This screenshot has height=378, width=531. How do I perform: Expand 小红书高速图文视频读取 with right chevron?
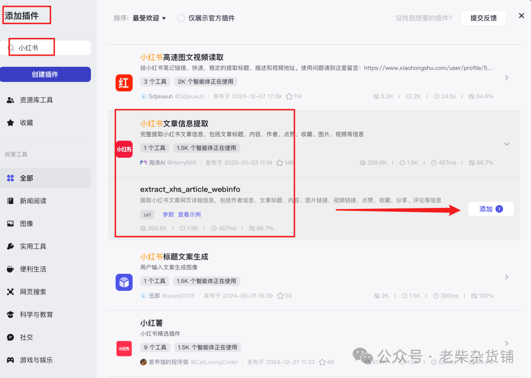click(506, 78)
